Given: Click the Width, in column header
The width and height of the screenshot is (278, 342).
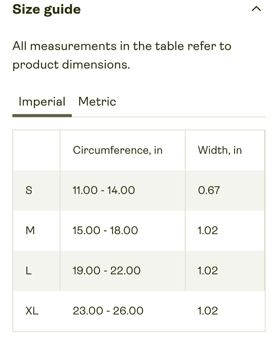Looking at the screenshot, I should (x=220, y=150).
